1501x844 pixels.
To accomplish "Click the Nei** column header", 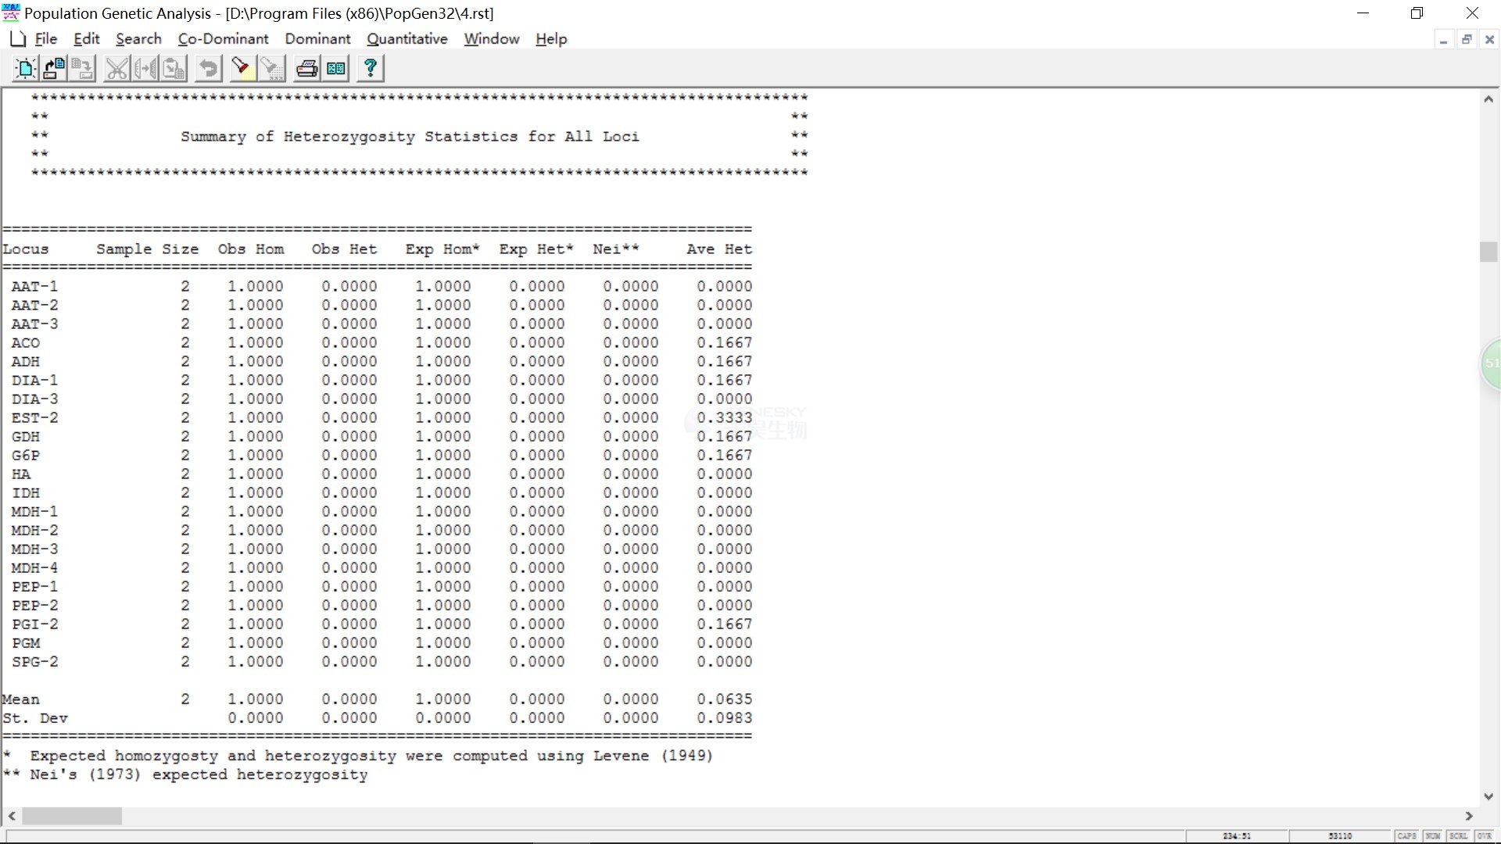I will tap(616, 249).
